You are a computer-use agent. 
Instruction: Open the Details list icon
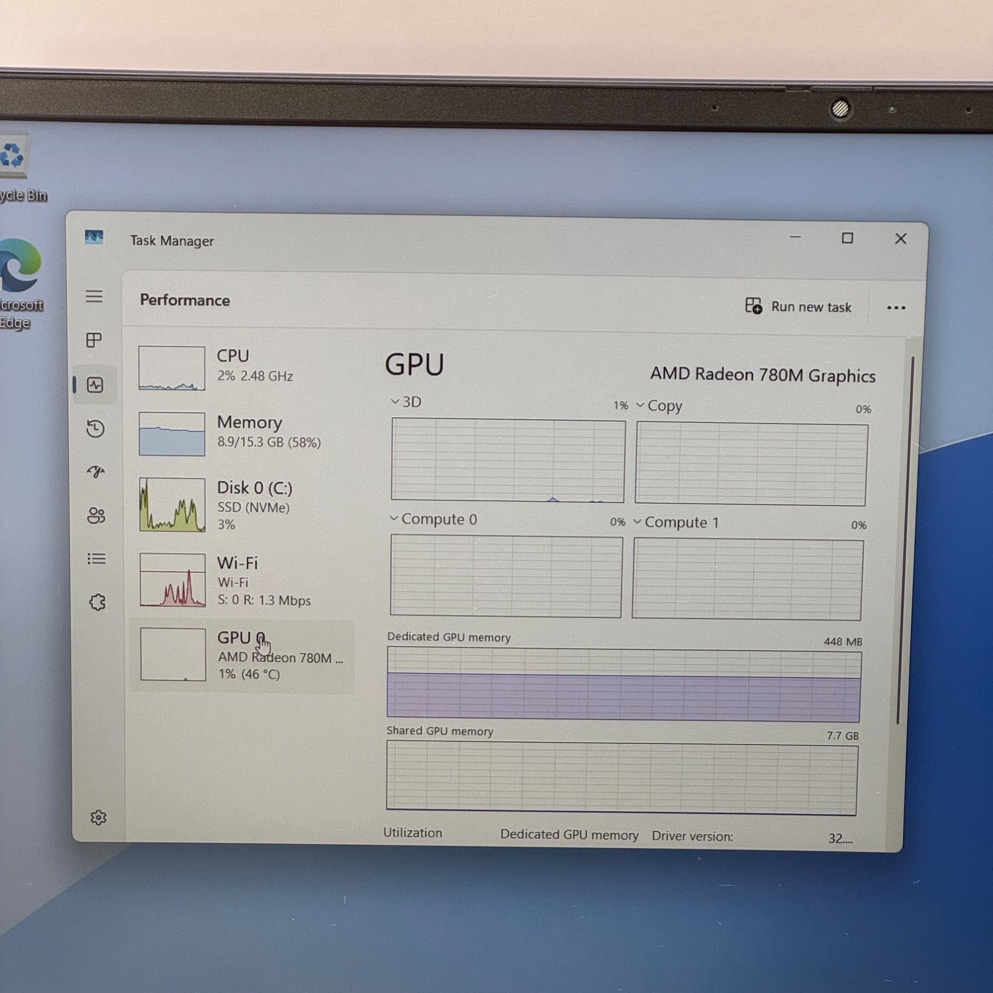(97, 559)
